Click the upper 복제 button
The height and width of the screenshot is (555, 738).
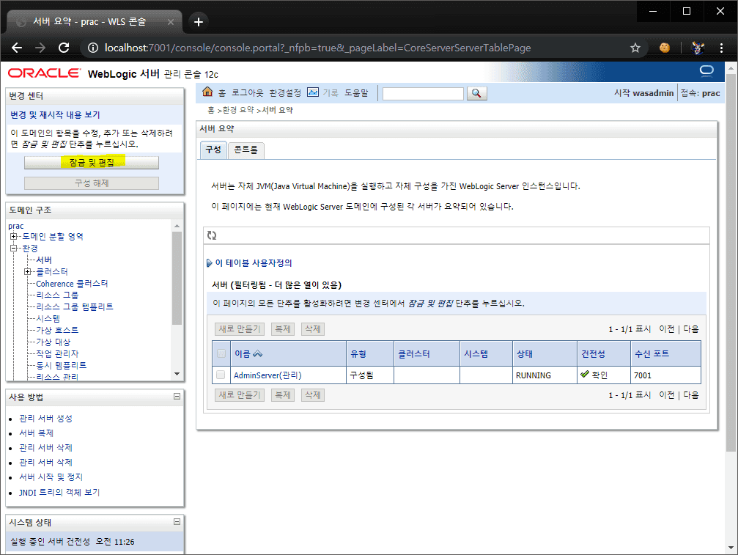pyautogui.click(x=283, y=329)
